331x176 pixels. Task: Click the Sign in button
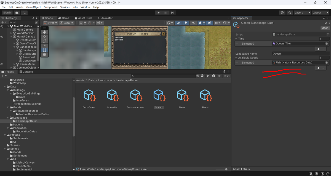(x=7, y=13)
